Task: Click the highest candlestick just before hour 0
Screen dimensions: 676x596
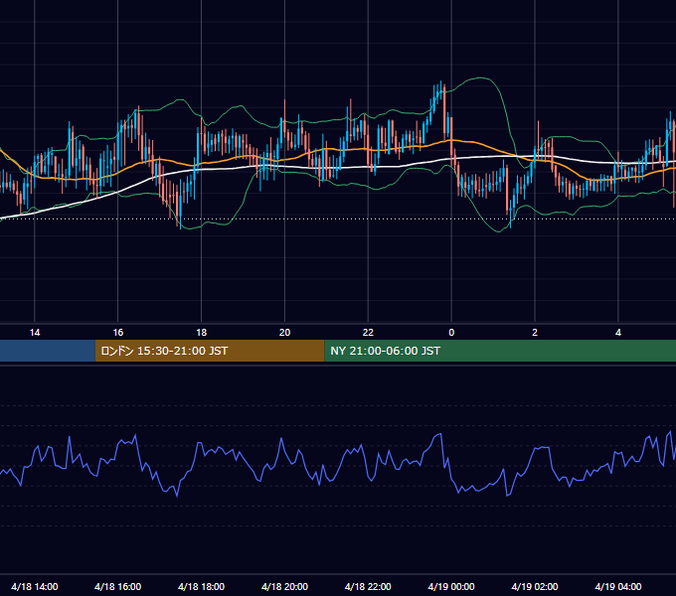Action: (x=441, y=91)
